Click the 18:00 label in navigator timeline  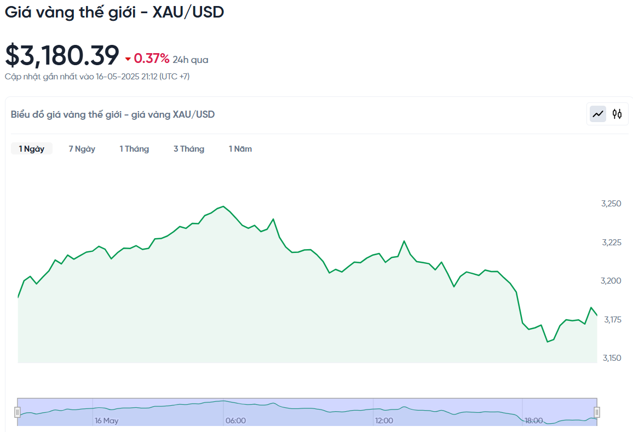[533, 421]
